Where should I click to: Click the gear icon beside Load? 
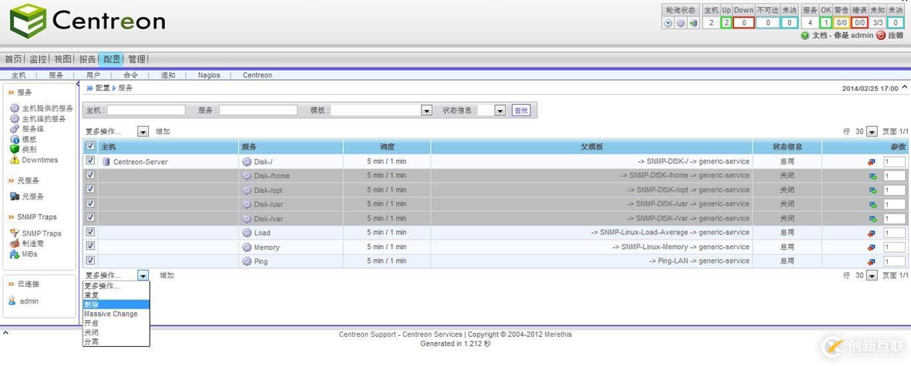click(x=247, y=233)
